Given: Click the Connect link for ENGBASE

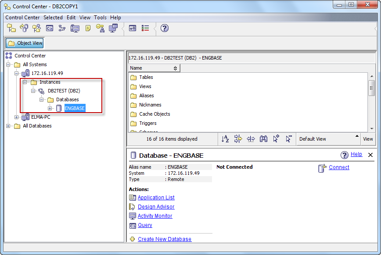Looking at the screenshot, I should coord(338,167).
